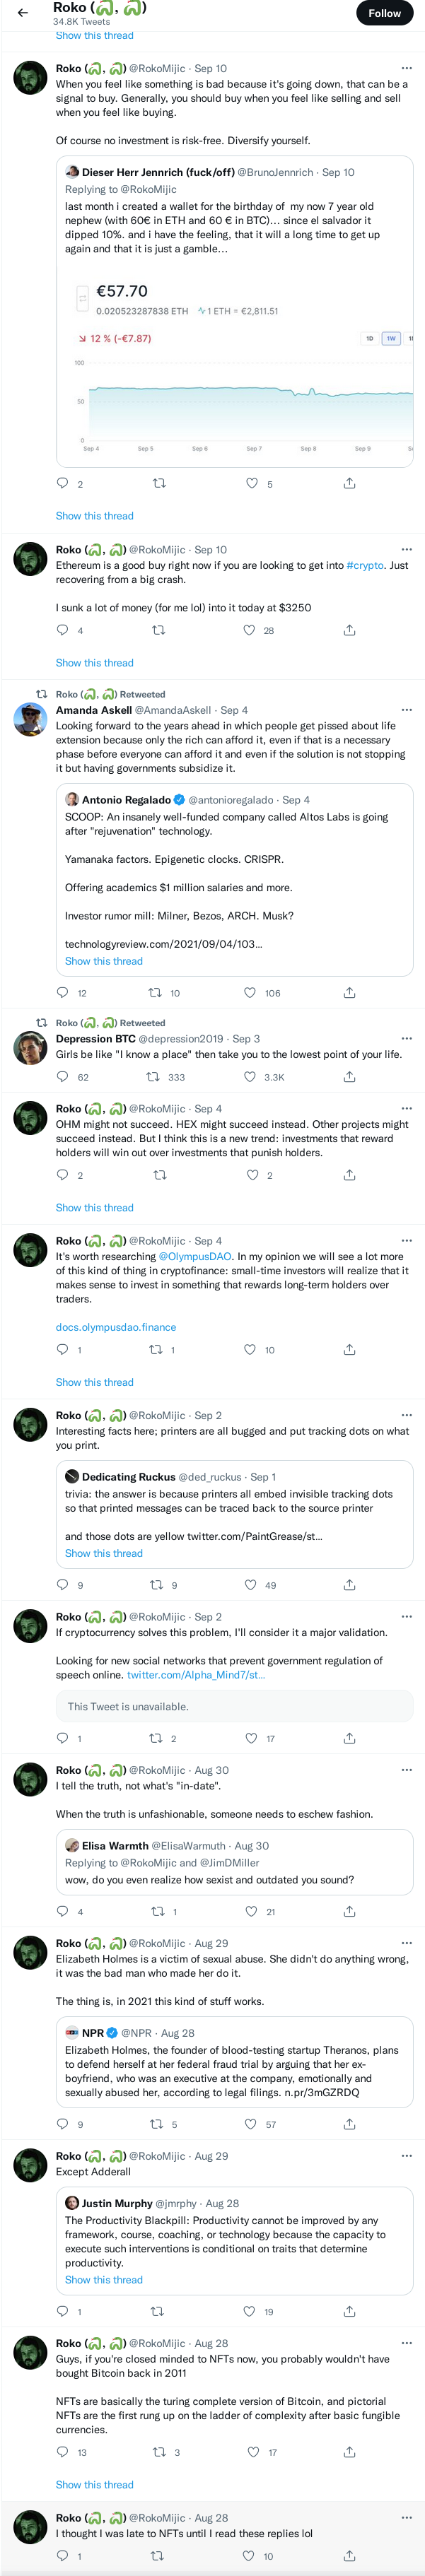
Task: Open the docs.olympusdao.finance link
Action: [x=116, y=1327]
